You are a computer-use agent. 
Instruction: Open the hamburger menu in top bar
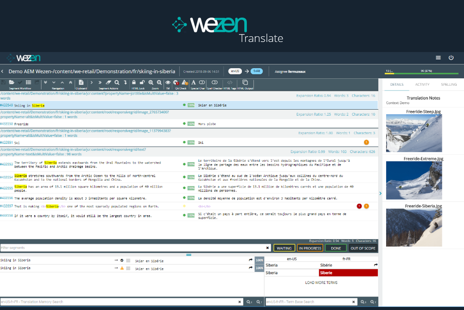pyautogui.click(x=438, y=58)
